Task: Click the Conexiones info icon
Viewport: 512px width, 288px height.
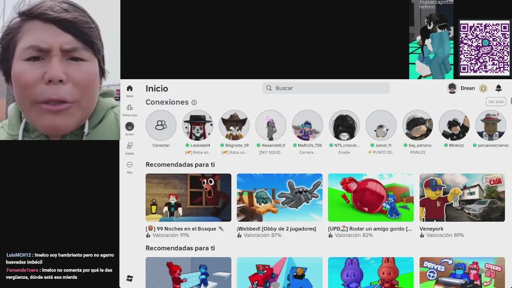Action: (x=194, y=102)
